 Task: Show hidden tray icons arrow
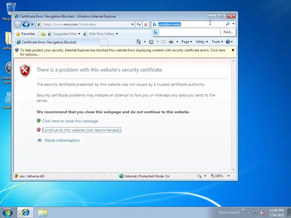[248, 213]
